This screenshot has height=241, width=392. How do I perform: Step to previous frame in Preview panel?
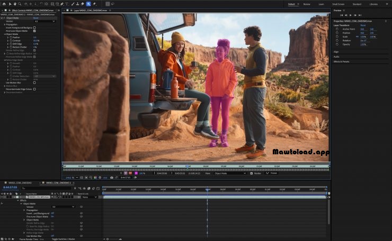click(x=346, y=15)
